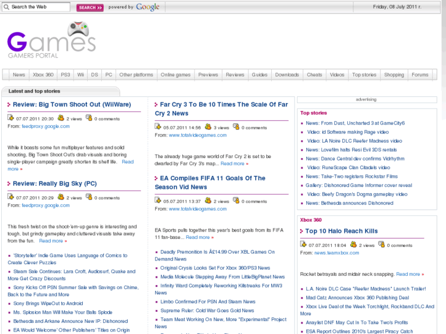Visit the Forums page
This screenshot has height=334, width=446.
(x=420, y=75)
